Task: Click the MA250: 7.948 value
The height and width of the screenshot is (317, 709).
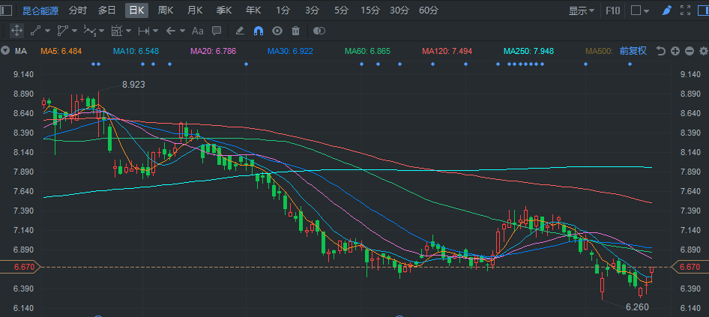Action: click(528, 51)
